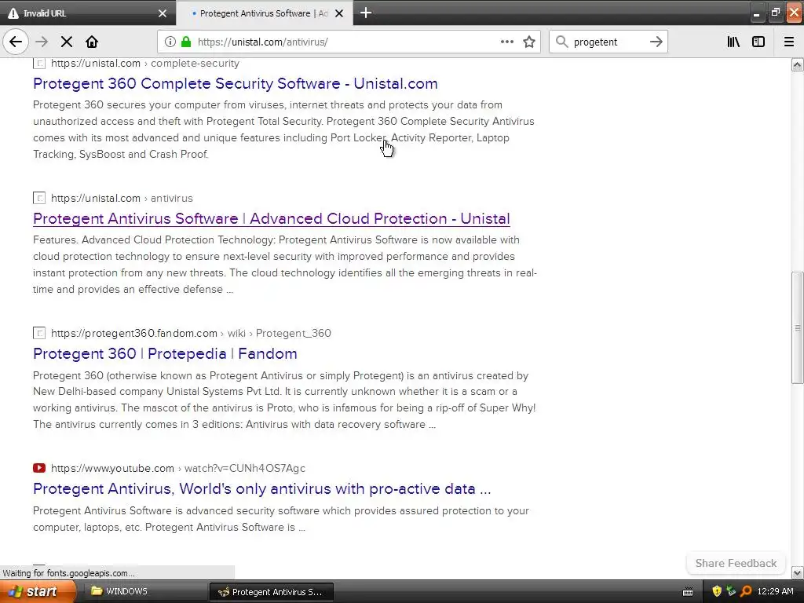
Task: Open a new tab with plus button
Action: point(366,13)
